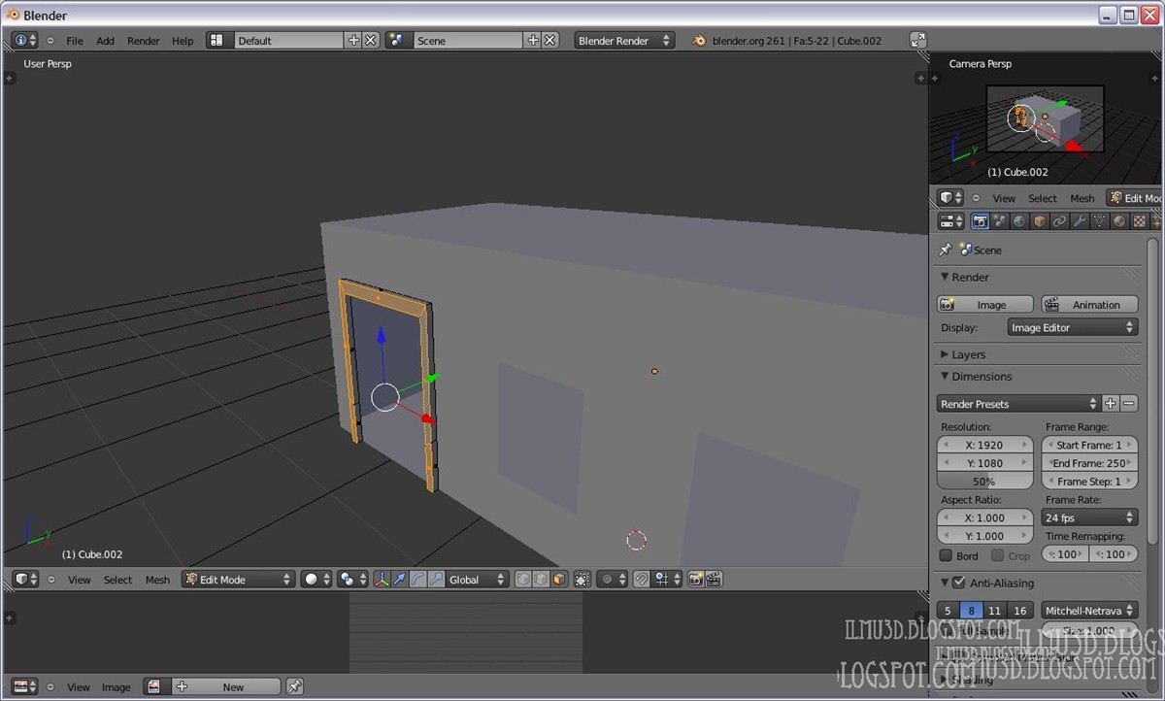Viewport: 1165px width, 701px height.
Task: Click the resolution 50% percentage slider
Action: (985, 482)
